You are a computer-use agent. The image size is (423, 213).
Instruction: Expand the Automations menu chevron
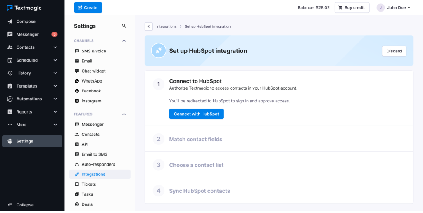(x=55, y=99)
